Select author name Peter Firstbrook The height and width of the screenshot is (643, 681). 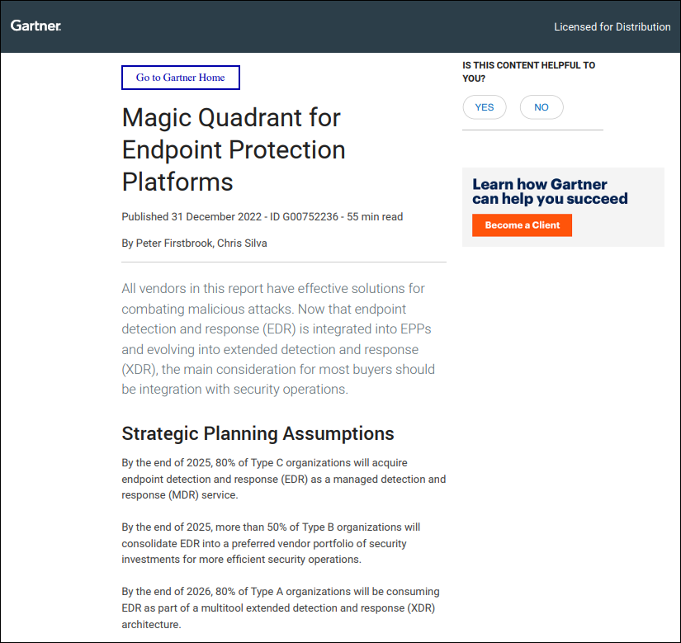click(173, 243)
